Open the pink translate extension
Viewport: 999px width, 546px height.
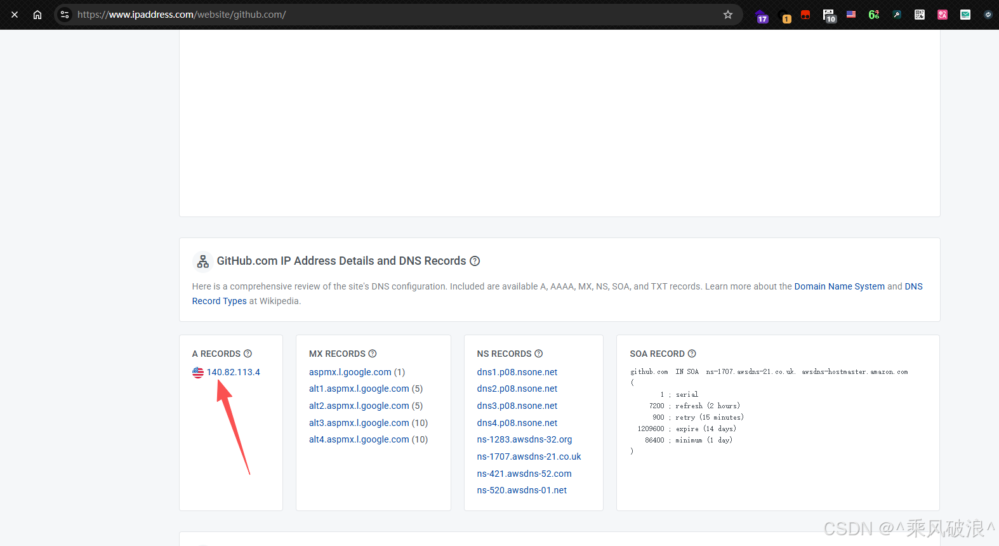click(943, 15)
